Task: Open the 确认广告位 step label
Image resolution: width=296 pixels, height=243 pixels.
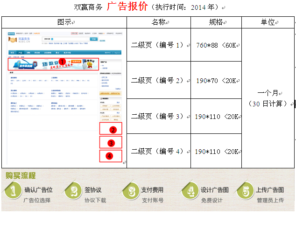Action: coord(38,190)
